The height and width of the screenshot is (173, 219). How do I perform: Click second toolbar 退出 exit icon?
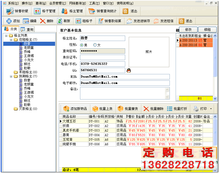point(181,21)
